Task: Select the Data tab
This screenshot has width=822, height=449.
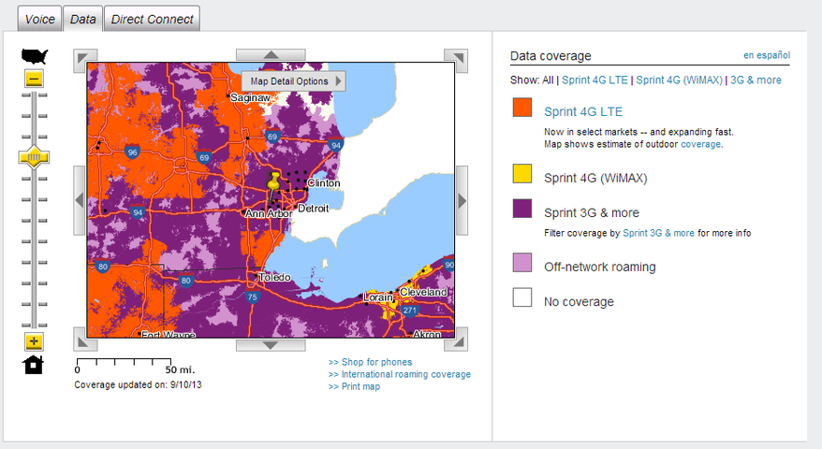Action: (82, 20)
